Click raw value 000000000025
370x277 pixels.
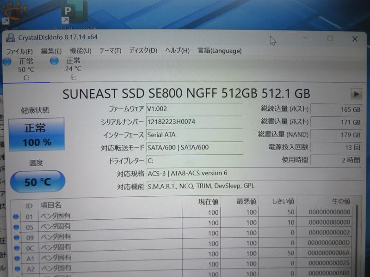coord(329,263)
